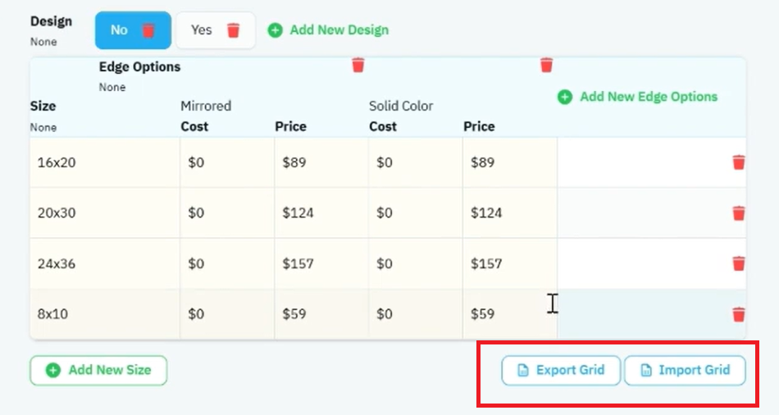Viewport: 779px width, 415px height.
Task: Delete the 'No' design option trash icon
Action: (x=148, y=30)
